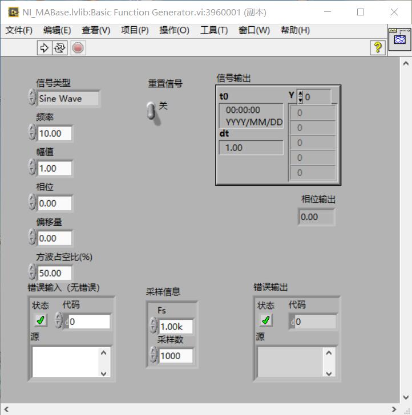Open the 文件(F) menu
412x415 pixels.
tap(19, 30)
